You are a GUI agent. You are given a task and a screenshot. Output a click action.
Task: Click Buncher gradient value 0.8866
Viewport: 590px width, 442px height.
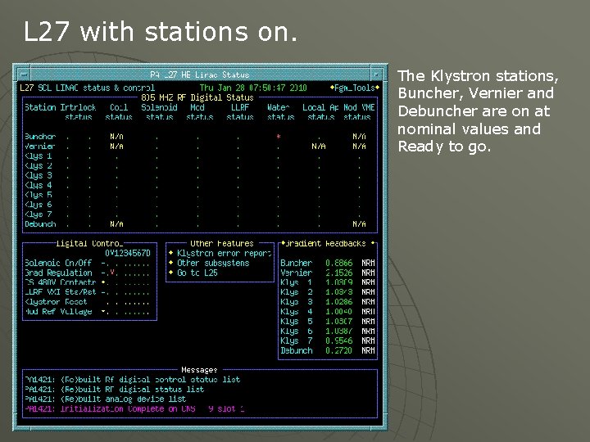pyautogui.click(x=338, y=263)
